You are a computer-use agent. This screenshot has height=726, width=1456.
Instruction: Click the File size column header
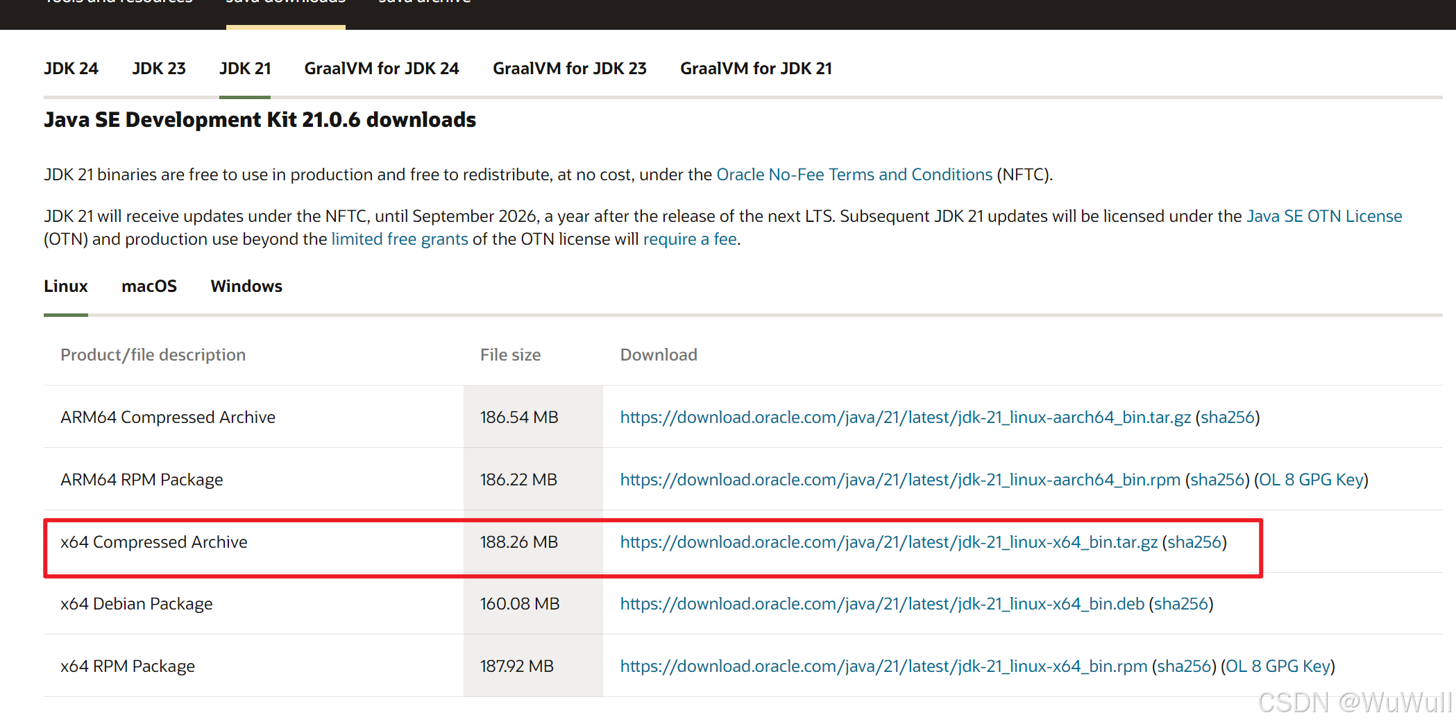click(x=510, y=355)
